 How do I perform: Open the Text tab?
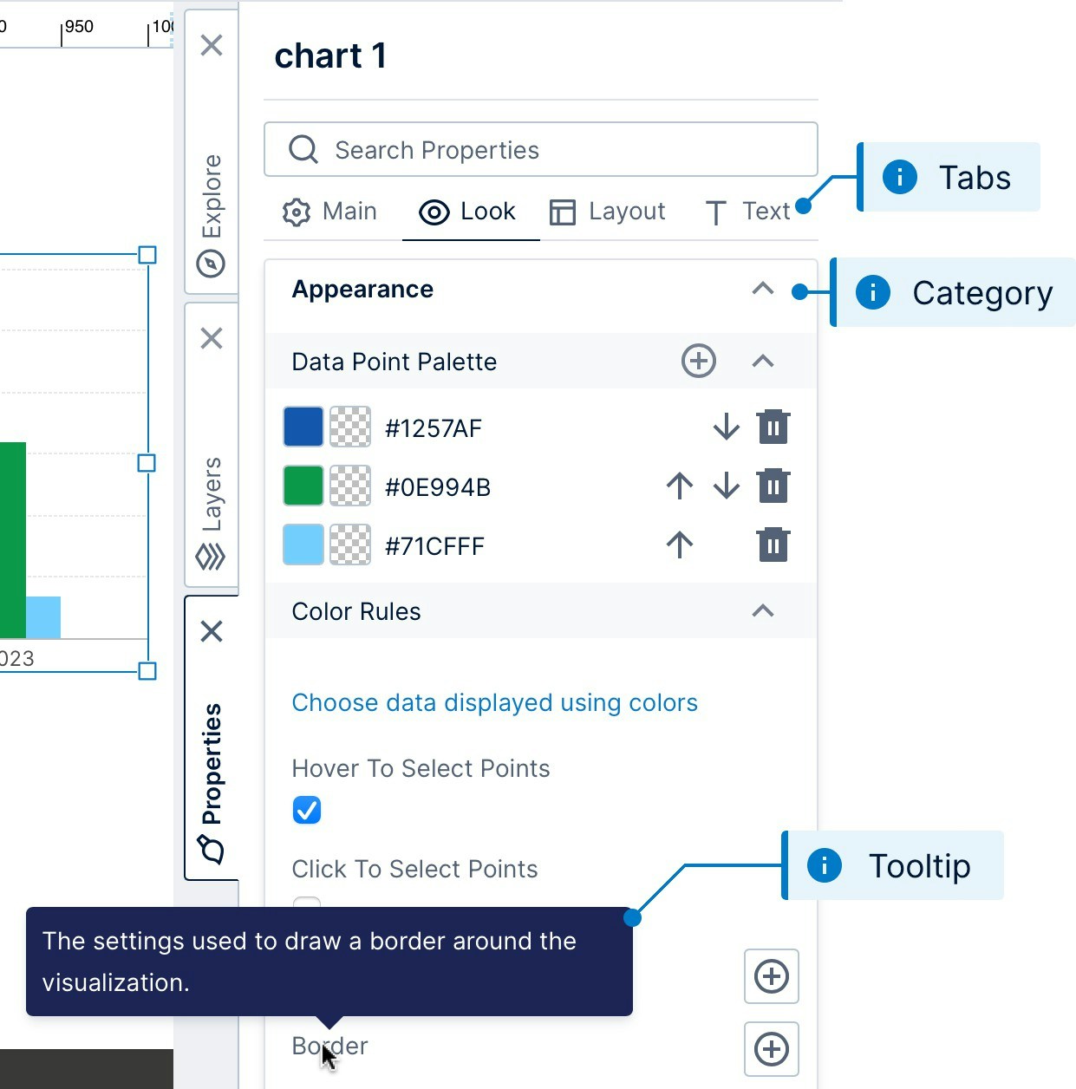[747, 212]
